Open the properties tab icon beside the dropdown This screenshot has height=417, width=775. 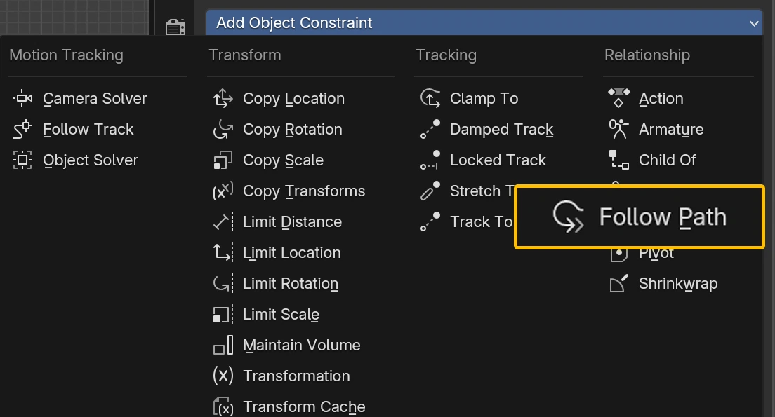(175, 27)
